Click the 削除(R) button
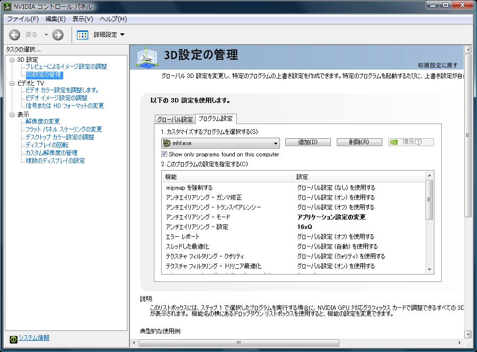The width and height of the screenshot is (477, 352). [x=359, y=142]
